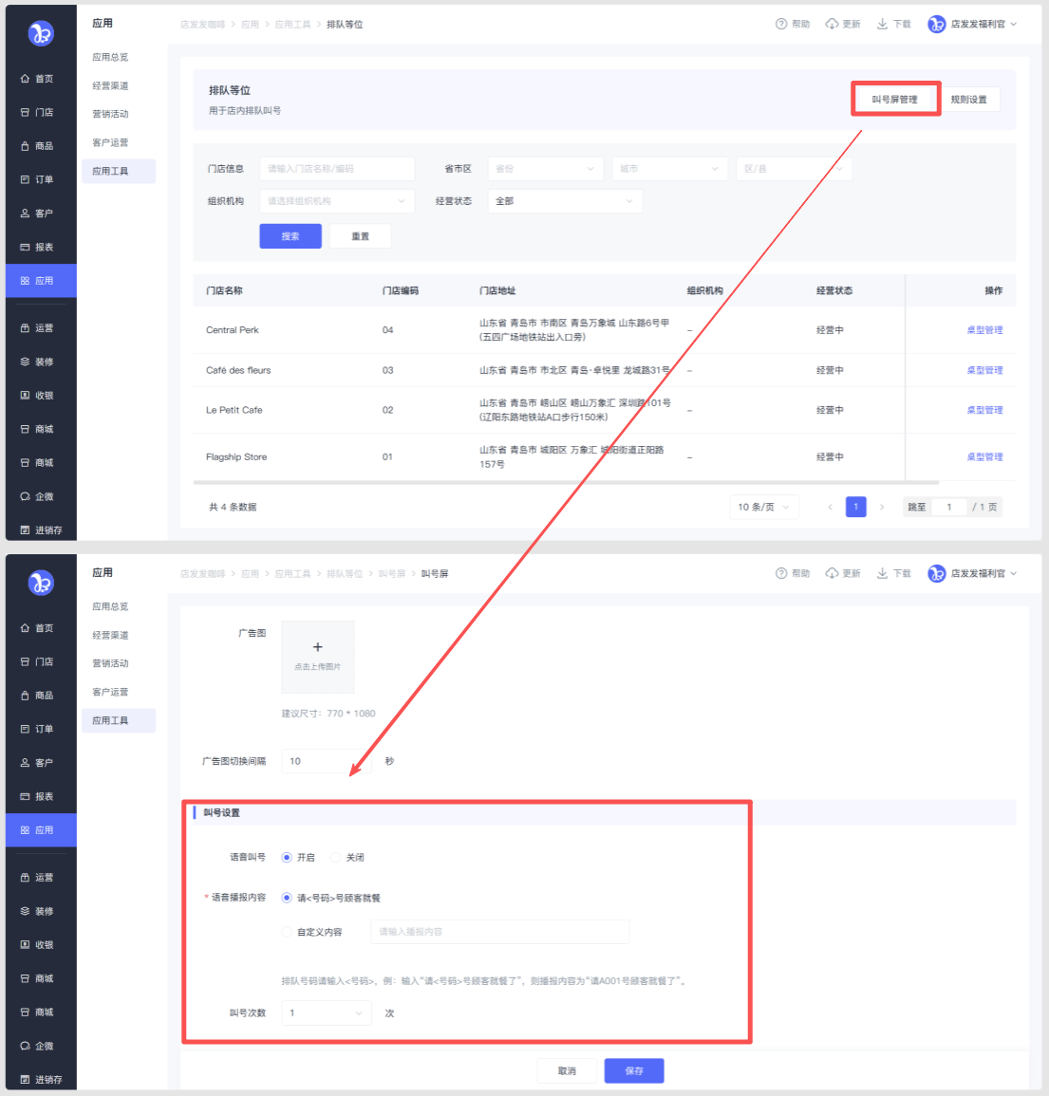
Task: Open 客户运营 submenu on 排队等位 page
Action: coord(110,142)
